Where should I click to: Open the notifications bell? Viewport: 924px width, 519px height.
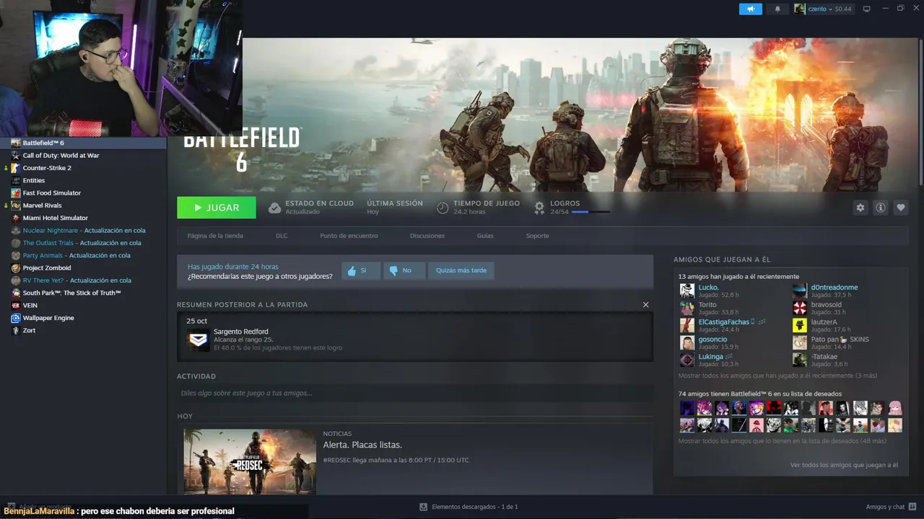point(777,9)
